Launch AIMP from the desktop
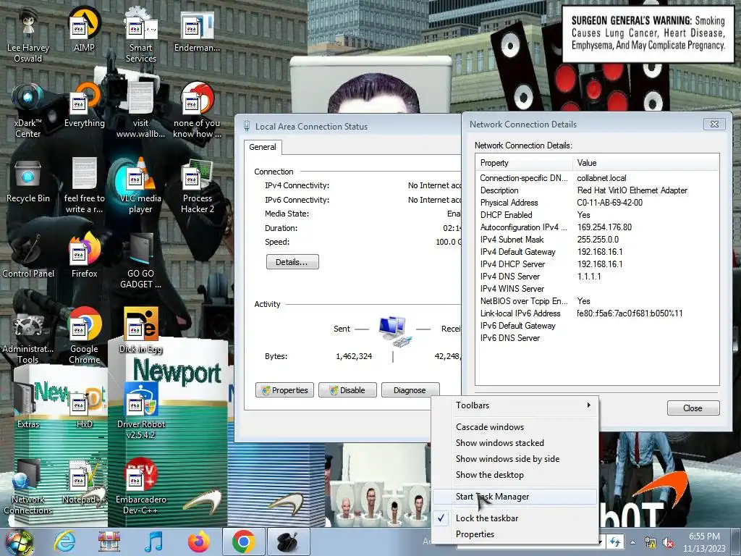 84,29
